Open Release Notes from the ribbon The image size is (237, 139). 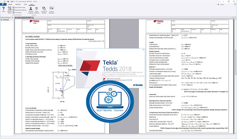tap(10, 10)
